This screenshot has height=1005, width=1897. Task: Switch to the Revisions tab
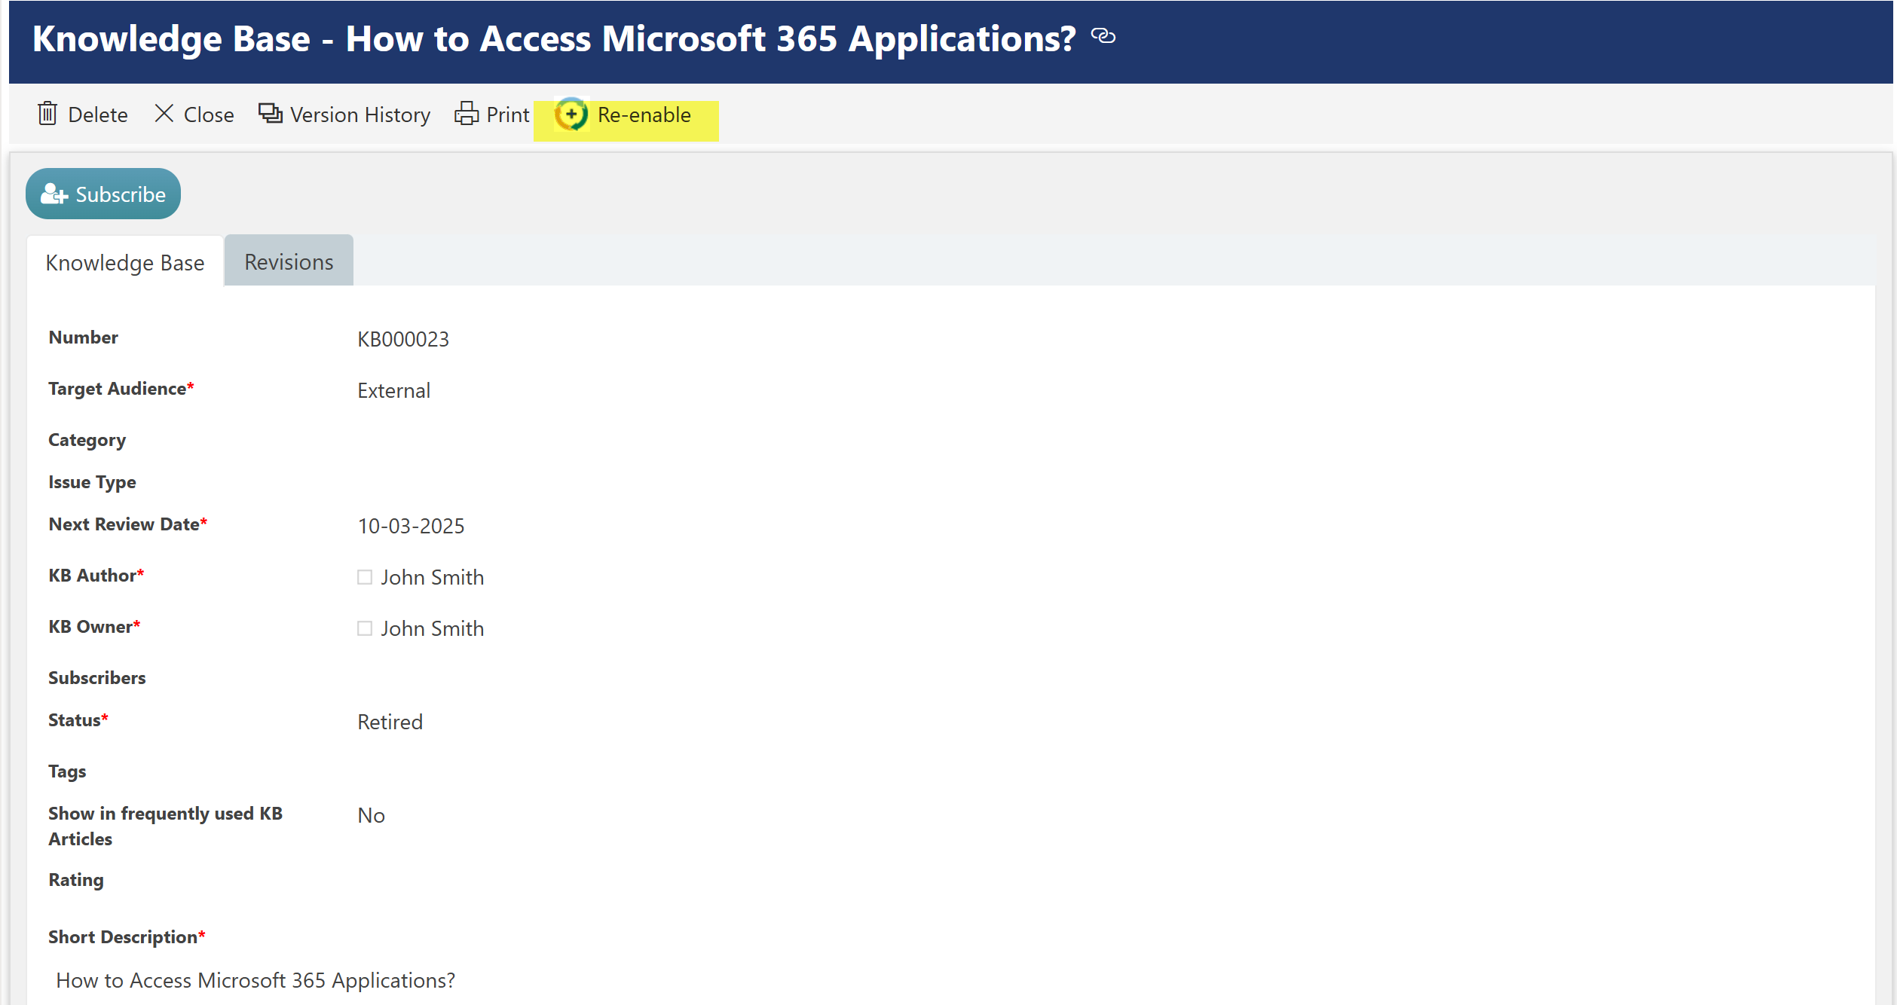pyautogui.click(x=289, y=261)
